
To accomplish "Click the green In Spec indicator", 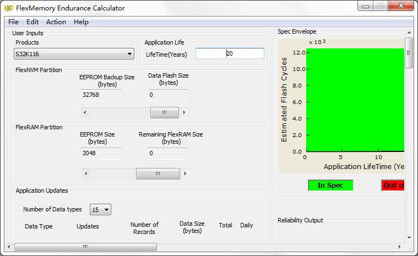I will coord(330,185).
